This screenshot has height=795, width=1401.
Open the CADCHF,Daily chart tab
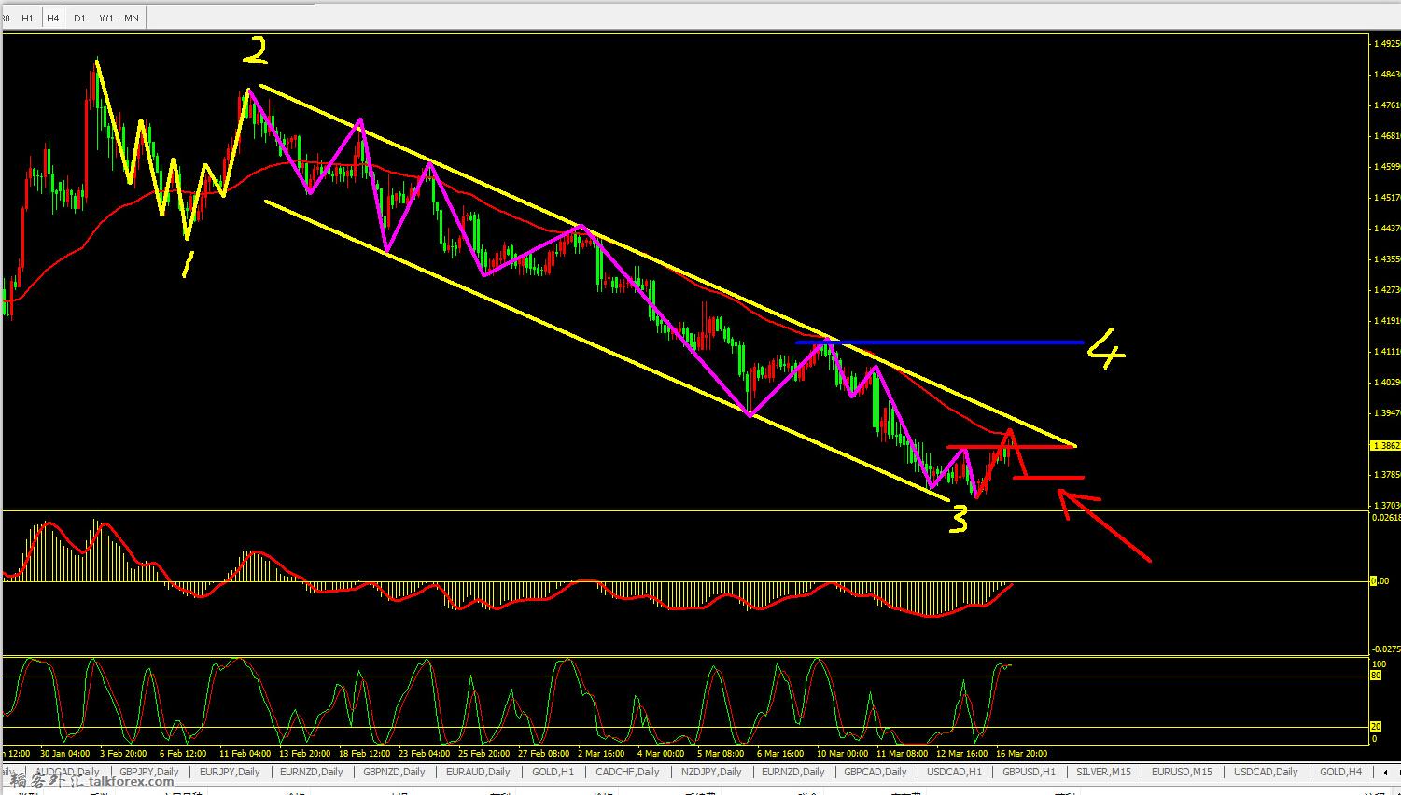[x=627, y=772]
